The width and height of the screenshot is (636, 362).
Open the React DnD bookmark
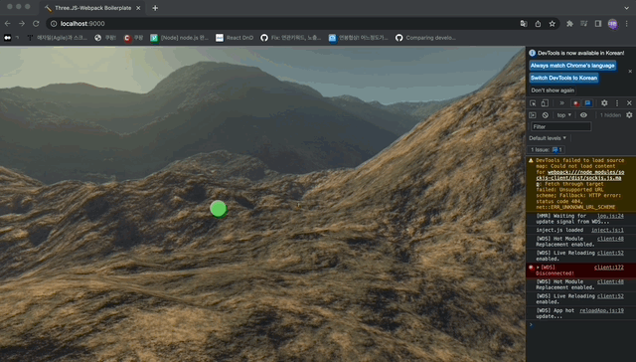pos(235,38)
